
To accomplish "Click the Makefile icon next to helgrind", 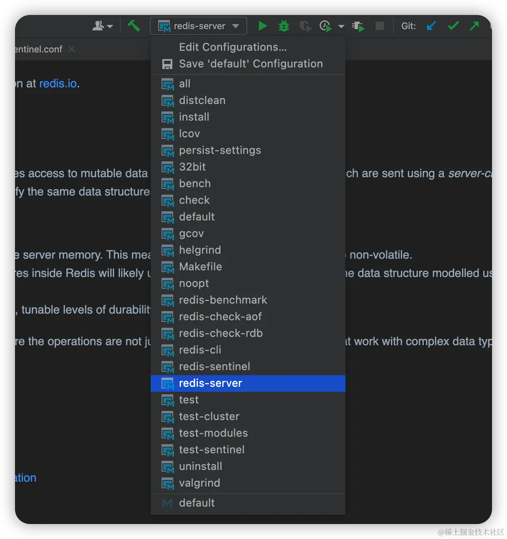I will [168, 251].
